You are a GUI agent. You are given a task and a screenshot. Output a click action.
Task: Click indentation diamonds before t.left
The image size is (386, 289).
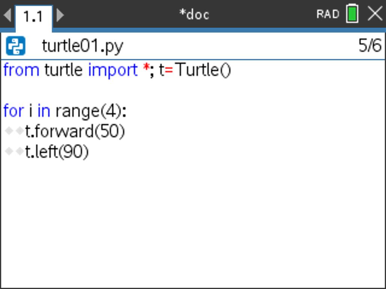(14, 152)
